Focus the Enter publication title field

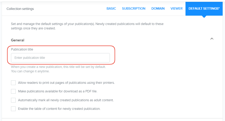pos(60,58)
